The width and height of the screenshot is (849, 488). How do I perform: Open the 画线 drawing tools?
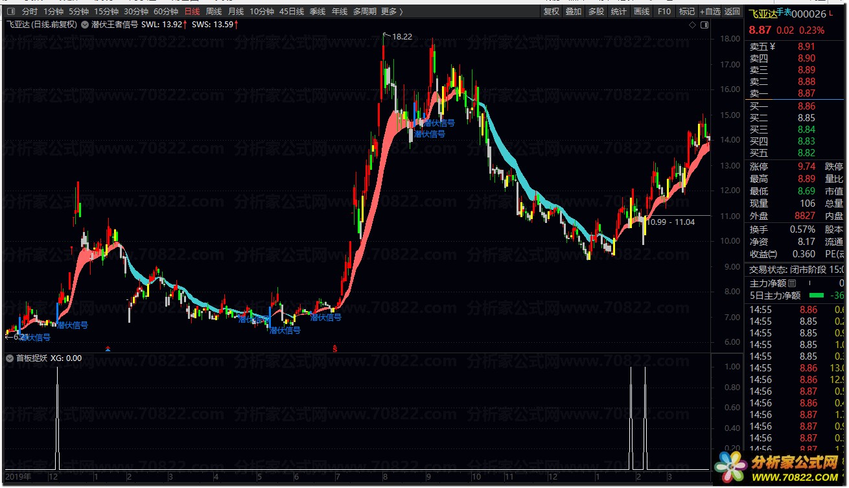[642, 11]
